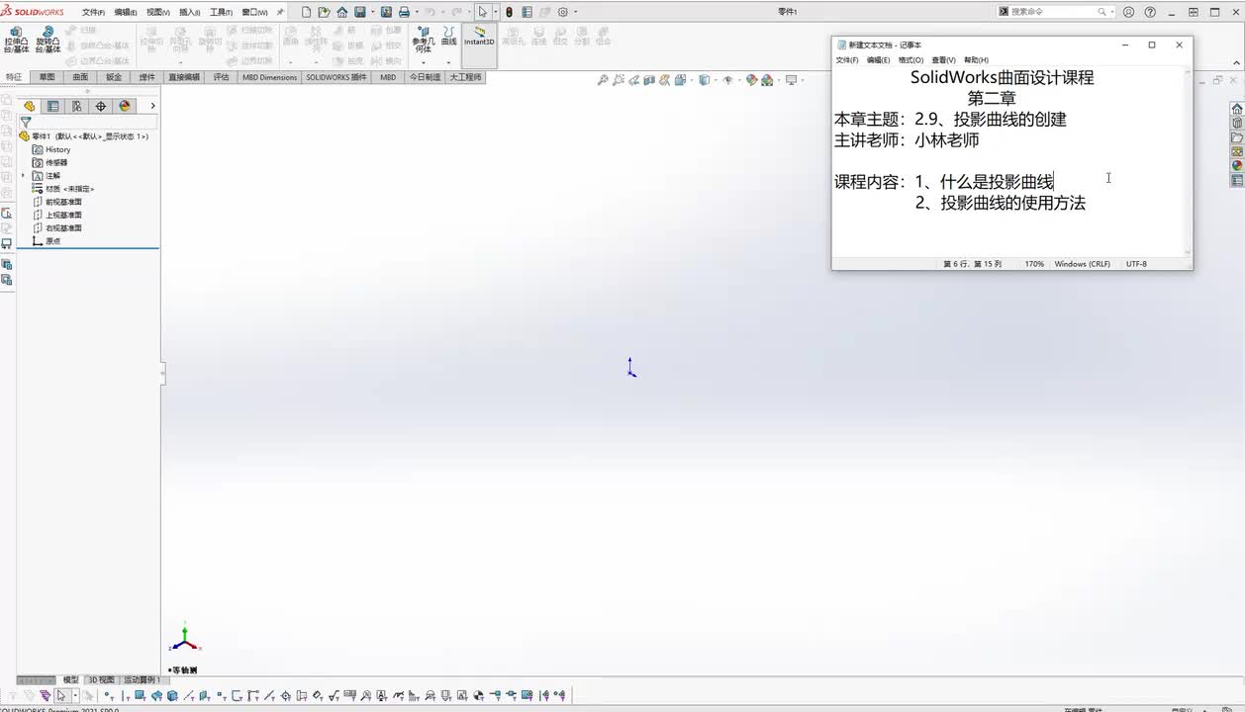Click the Print icon
The width and height of the screenshot is (1245, 712).
[404, 12]
